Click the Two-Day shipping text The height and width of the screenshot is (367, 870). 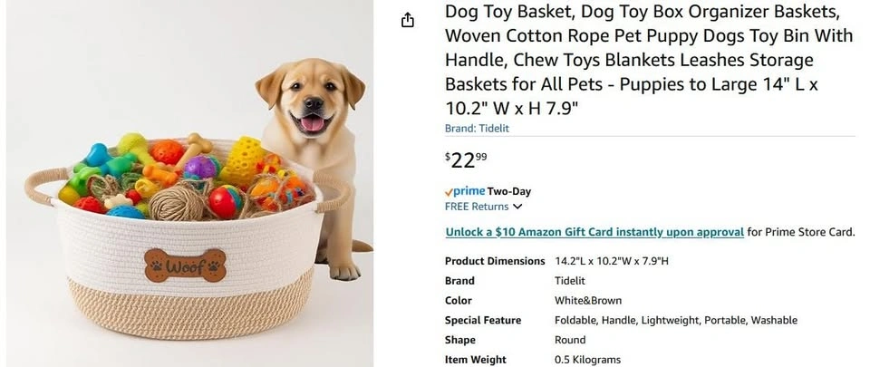(508, 192)
